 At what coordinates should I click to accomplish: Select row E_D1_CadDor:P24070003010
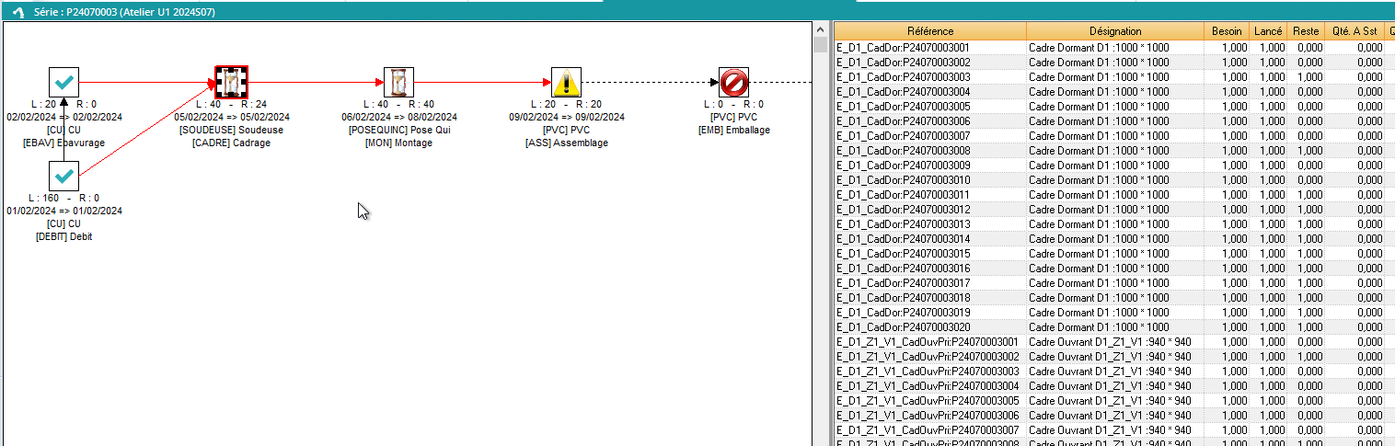click(x=929, y=180)
